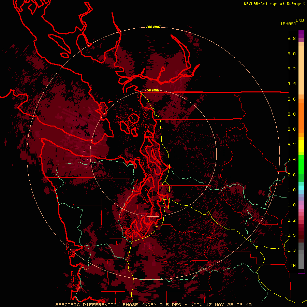
Task: Click the TH threshold label
Action: [x=293, y=266]
